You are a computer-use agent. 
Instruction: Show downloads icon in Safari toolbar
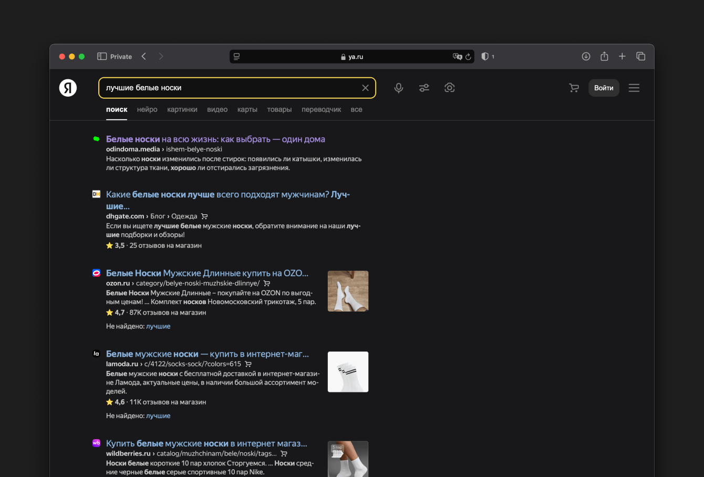pos(586,56)
